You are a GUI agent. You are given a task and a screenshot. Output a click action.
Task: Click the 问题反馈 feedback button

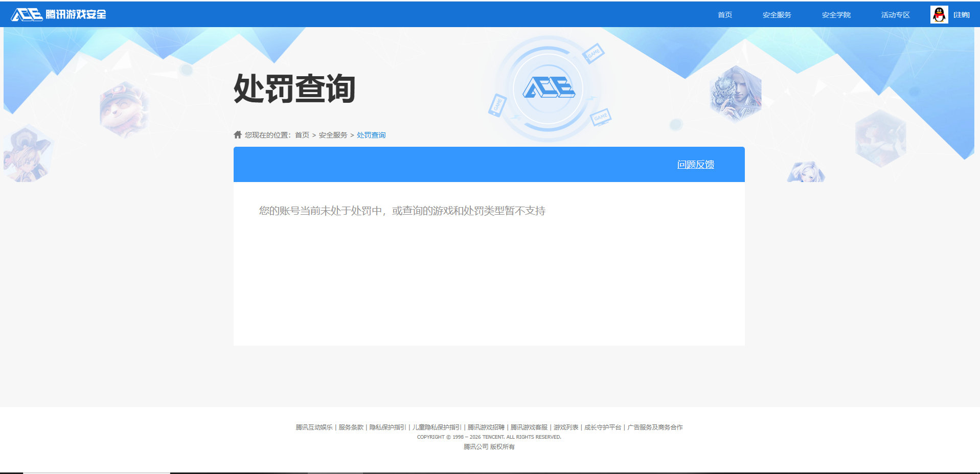(696, 164)
